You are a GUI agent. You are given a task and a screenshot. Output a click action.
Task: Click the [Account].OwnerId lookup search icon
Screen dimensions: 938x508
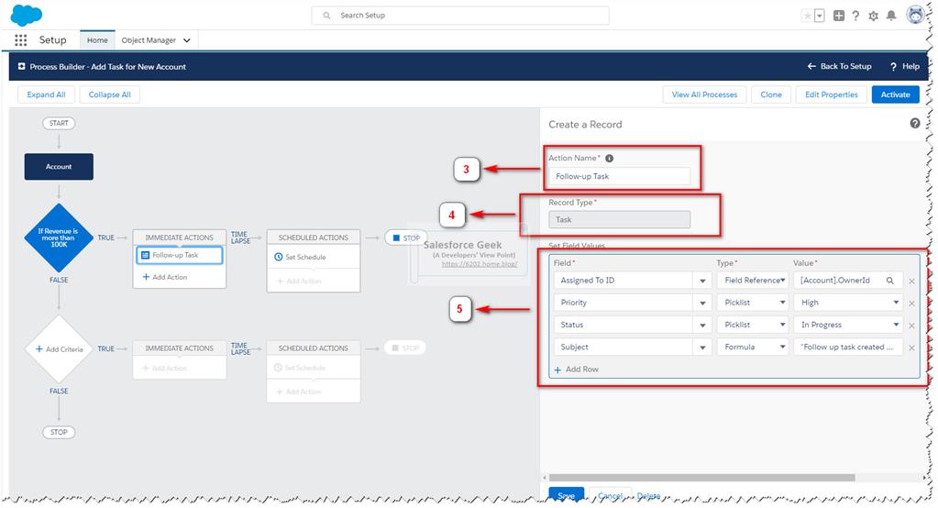coord(889,280)
